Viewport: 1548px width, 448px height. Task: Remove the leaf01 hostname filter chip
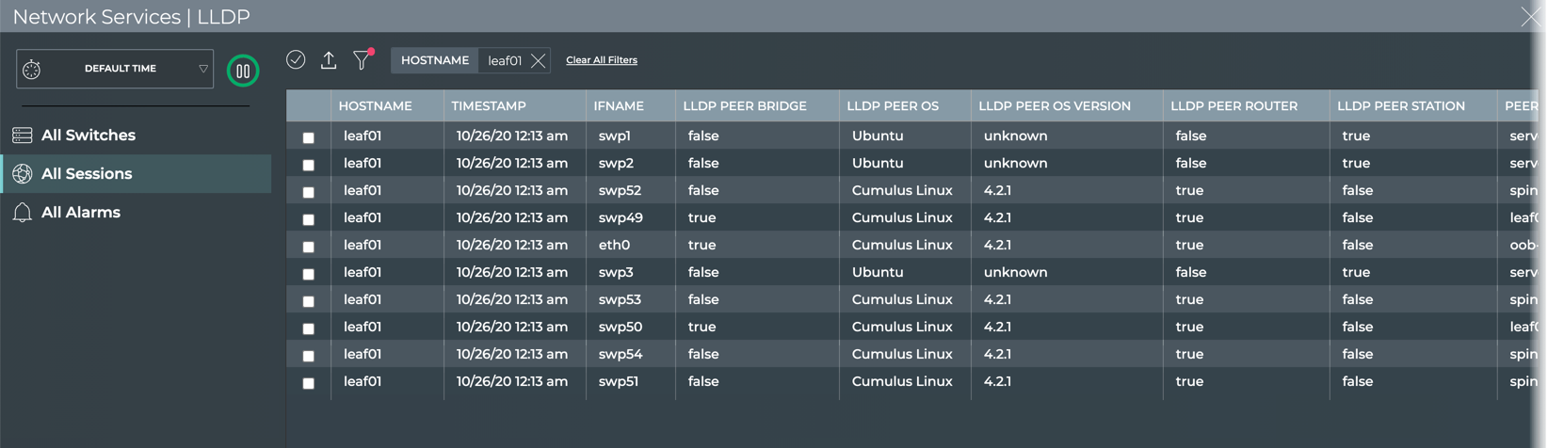(x=538, y=61)
